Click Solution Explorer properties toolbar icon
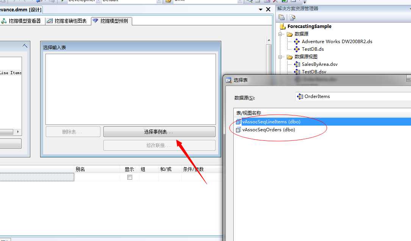The height and width of the screenshot is (241, 411). pos(281,17)
